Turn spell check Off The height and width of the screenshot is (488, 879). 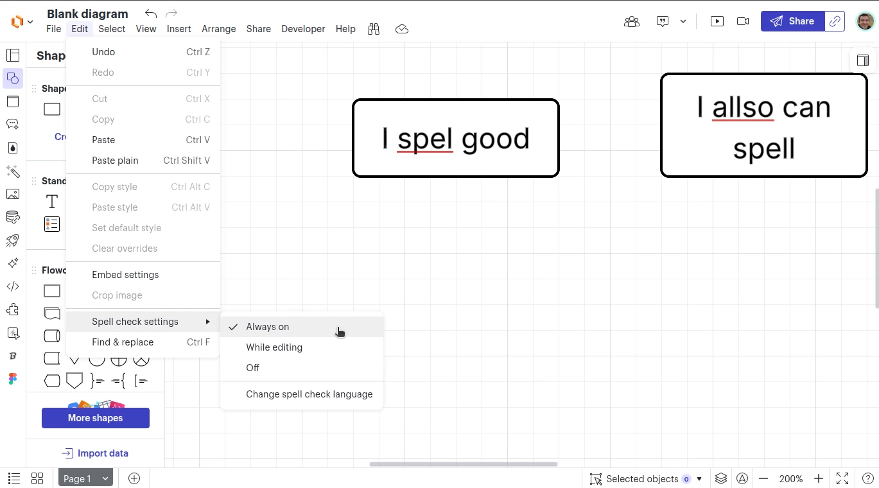(x=302, y=368)
